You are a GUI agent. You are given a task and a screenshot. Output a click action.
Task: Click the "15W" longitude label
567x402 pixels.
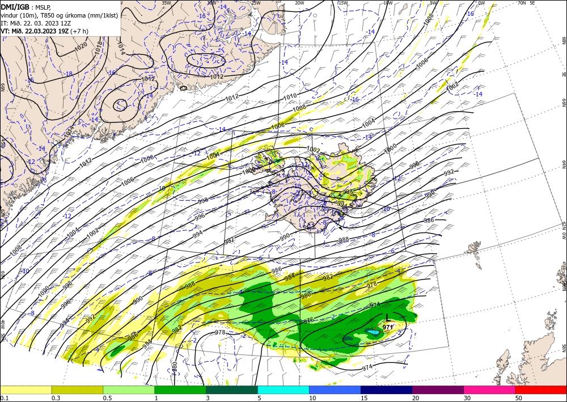(343, 3)
